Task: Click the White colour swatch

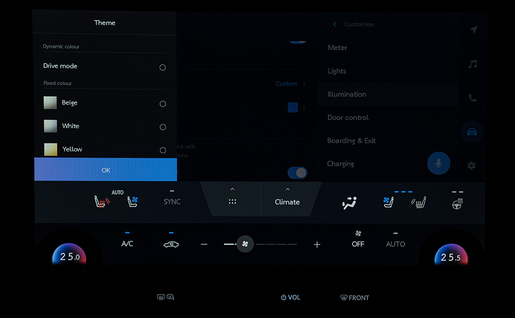Action: tap(50, 126)
